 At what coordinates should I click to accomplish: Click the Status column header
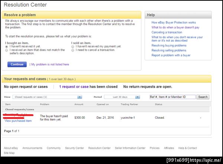click(x=158, y=104)
